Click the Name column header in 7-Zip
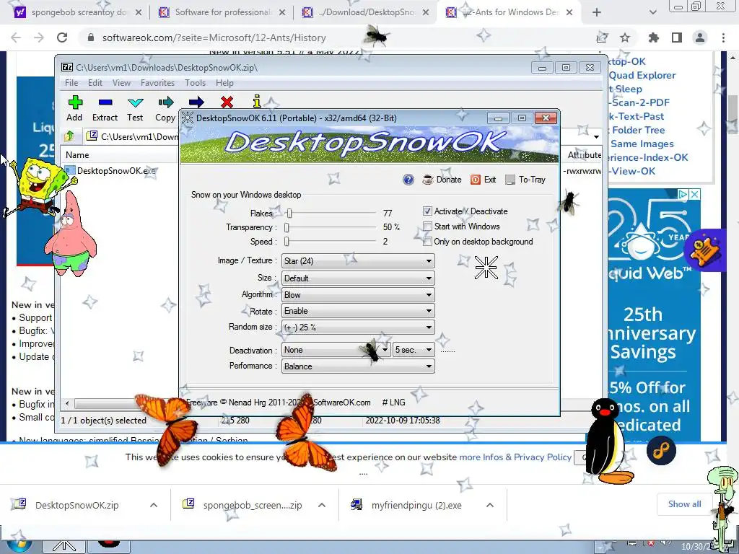 coord(77,155)
